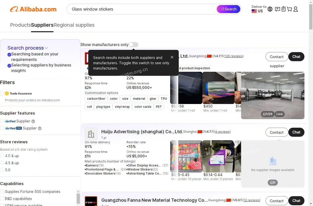313x206 pixels.
Task: Select the material customization tag
Action: pyautogui.click(x=139, y=99)
